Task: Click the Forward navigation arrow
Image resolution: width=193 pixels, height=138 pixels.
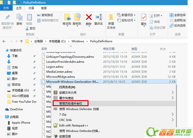Action: click(x=11, y=41)
